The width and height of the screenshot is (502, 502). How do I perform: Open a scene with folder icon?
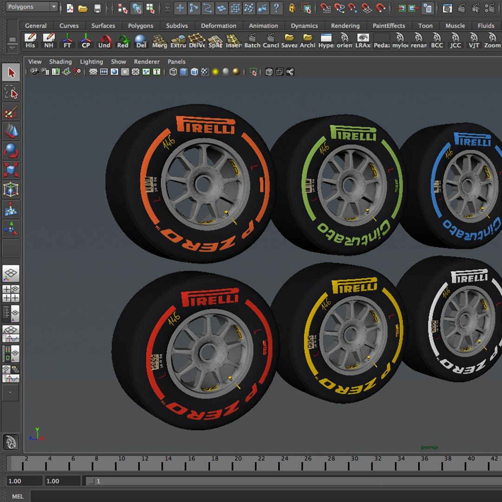[83, 8]
